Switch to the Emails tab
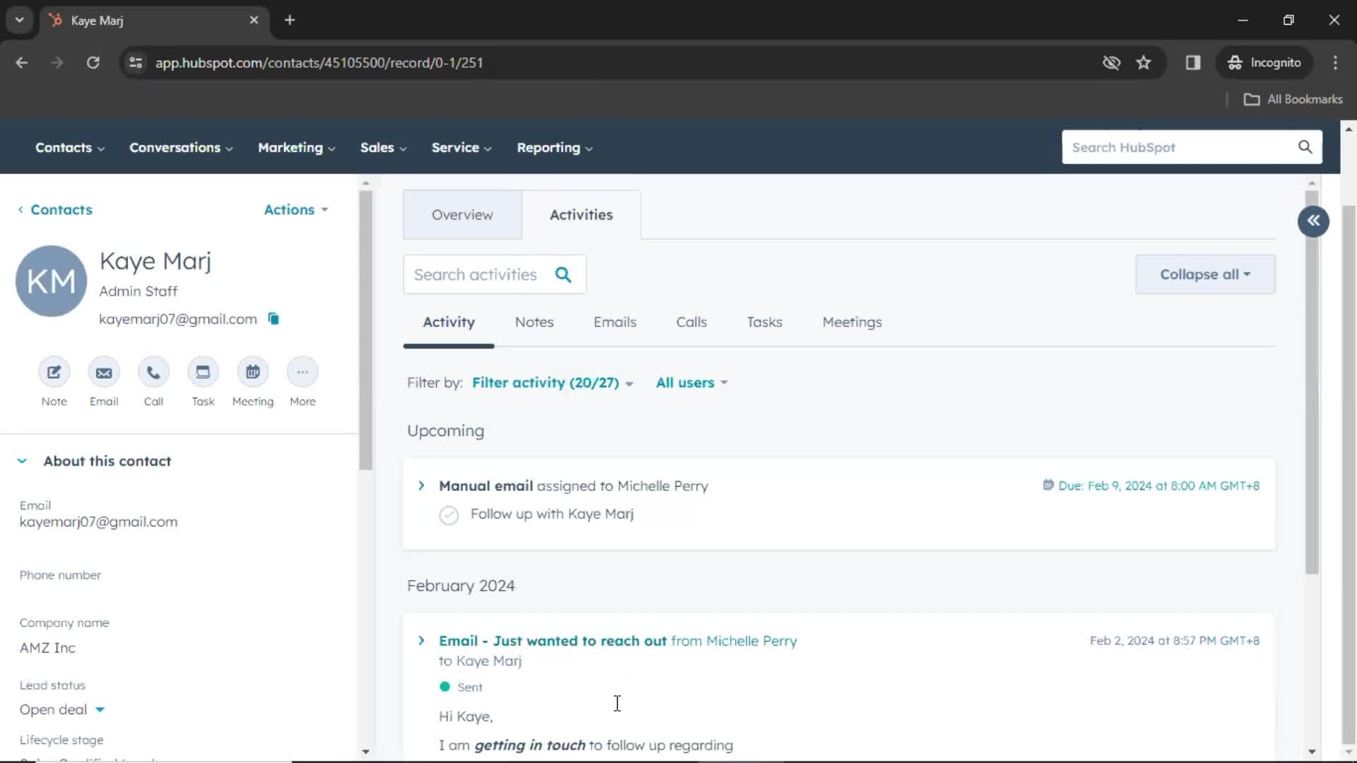 (x=615, y=321)
